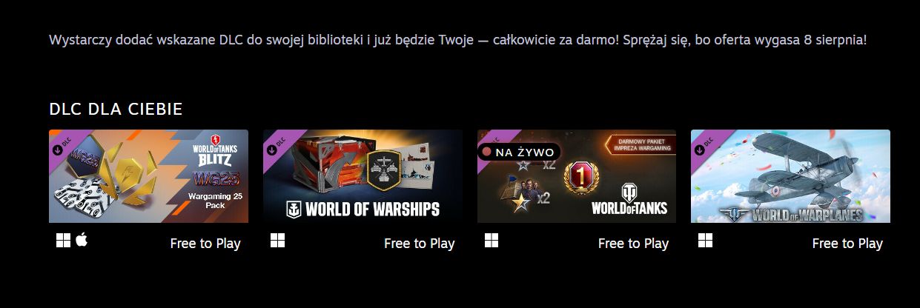Click Free to Play under World of Warships
Viewport: 920px width, 308px height.
tap(420, 243)
